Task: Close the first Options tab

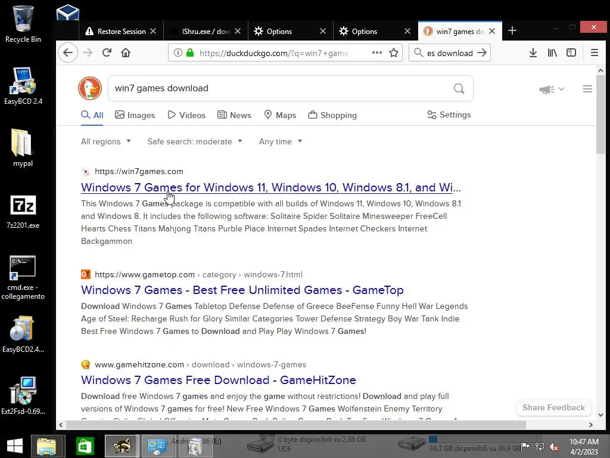Action: pyautogui.click(x=322, y=31)
